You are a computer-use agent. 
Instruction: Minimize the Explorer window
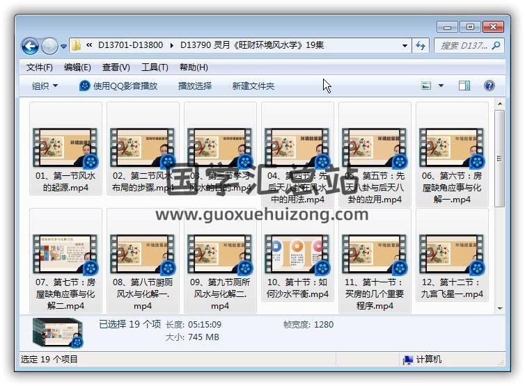447,27
